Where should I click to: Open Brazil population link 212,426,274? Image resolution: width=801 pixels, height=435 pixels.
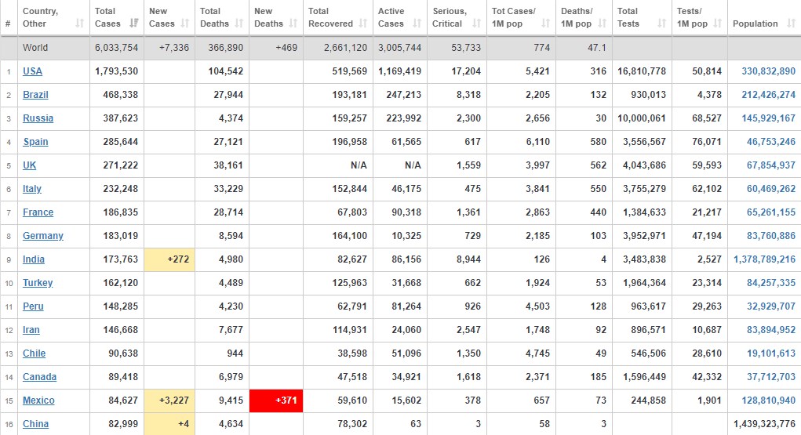click(x=768, y=95)
